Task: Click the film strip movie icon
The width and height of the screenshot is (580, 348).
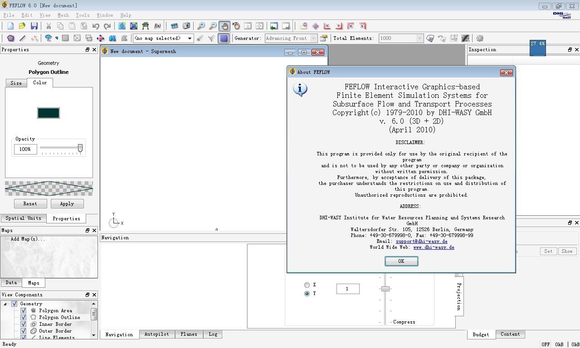Action: click(174, 26)
